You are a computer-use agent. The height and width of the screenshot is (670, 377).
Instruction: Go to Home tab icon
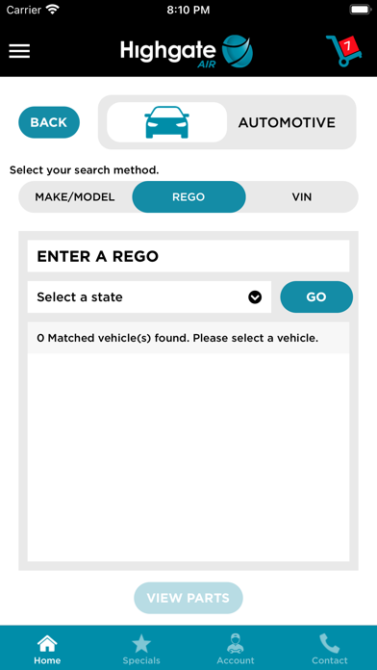click(x=47, y=644)
